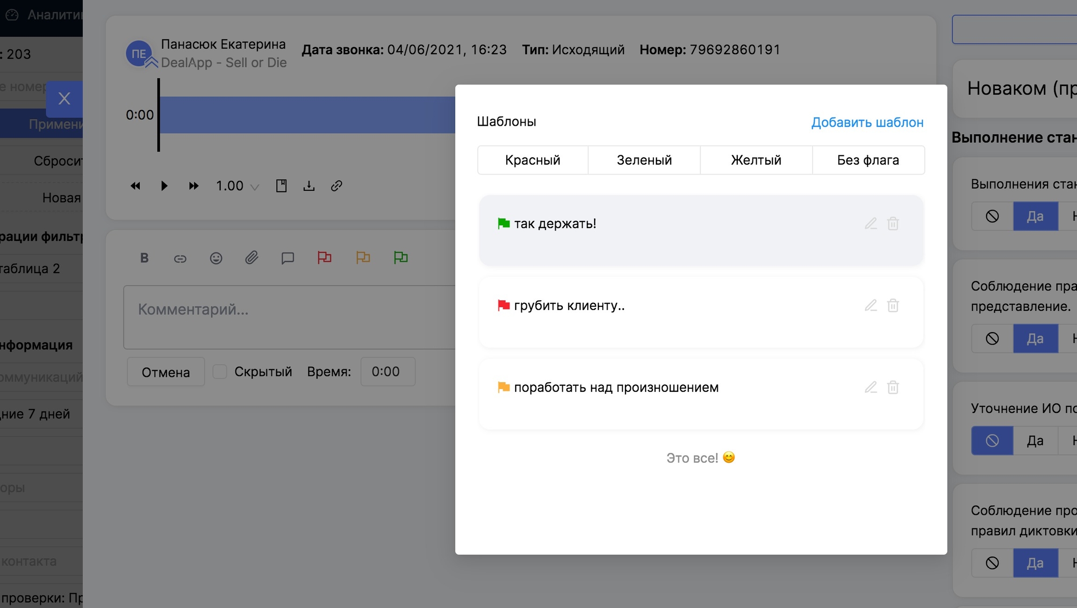Click the yellow flag comment icon
1077x608 pixels.
(x=363, y=258)
